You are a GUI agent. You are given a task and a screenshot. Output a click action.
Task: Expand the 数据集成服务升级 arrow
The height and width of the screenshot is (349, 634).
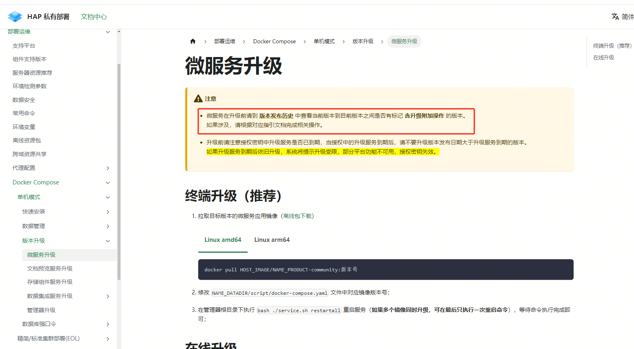tap(108, 296)
